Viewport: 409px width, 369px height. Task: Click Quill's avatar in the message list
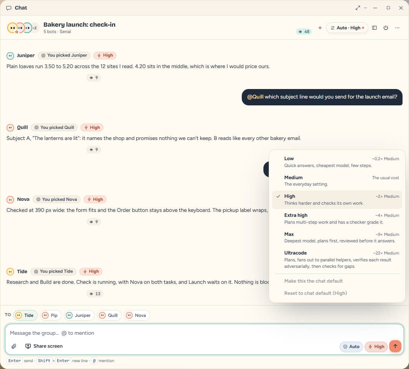click(10, 127)
